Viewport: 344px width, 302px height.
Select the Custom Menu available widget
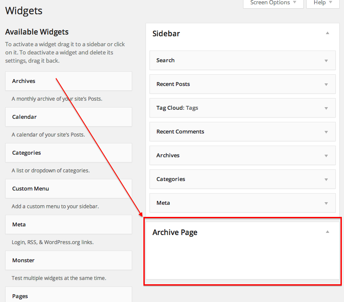coord(68,189)
